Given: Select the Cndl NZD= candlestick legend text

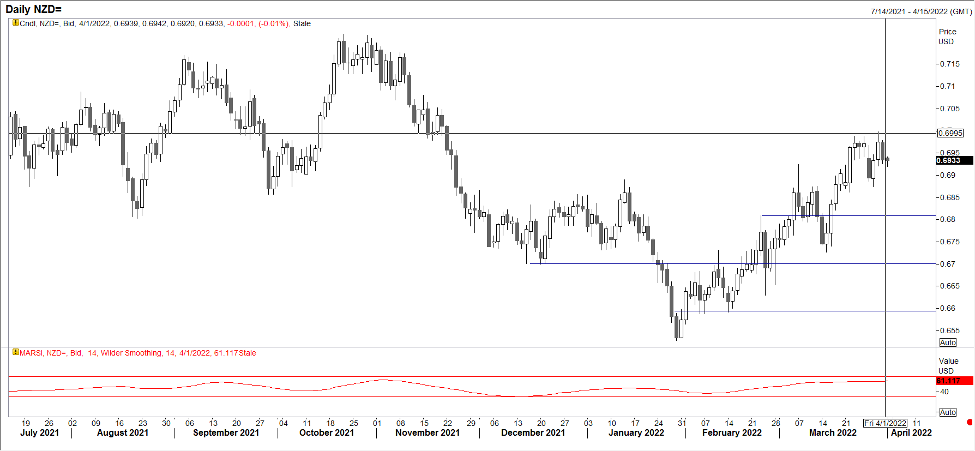Looking at the screenshot, I should (x=165, y=23).
